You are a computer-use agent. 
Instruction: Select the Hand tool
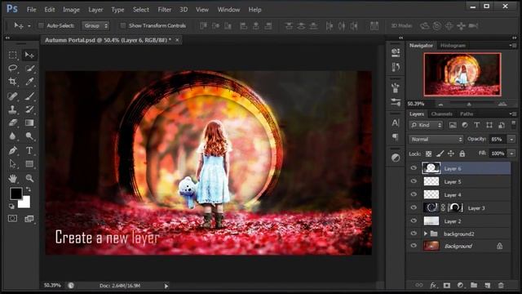click(x=13, y=178)
